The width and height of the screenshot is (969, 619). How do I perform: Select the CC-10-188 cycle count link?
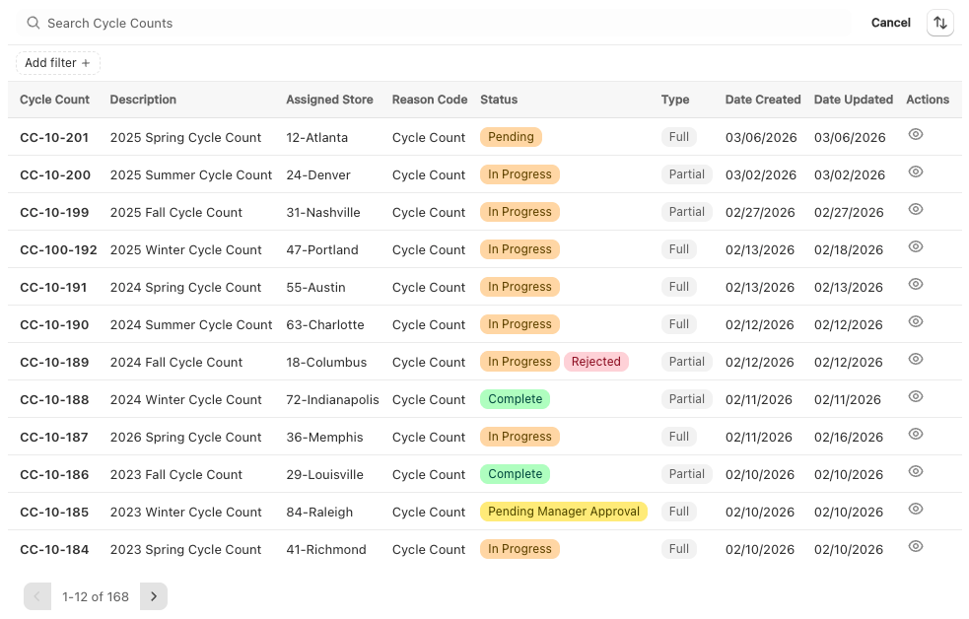click(54, 399)
